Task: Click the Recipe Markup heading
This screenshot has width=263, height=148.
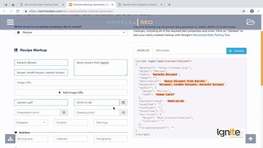Action: [33, 50]
